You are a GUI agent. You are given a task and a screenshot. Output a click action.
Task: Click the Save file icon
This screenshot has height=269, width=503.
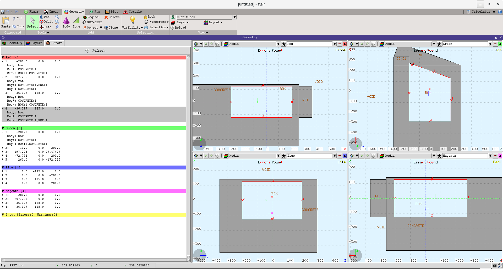[3, 12]
